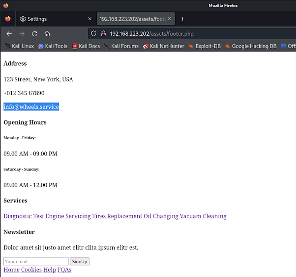Screen dimensions: 296x277
Task: Open the Kali Linux bookmark
Action: point(20,46)
